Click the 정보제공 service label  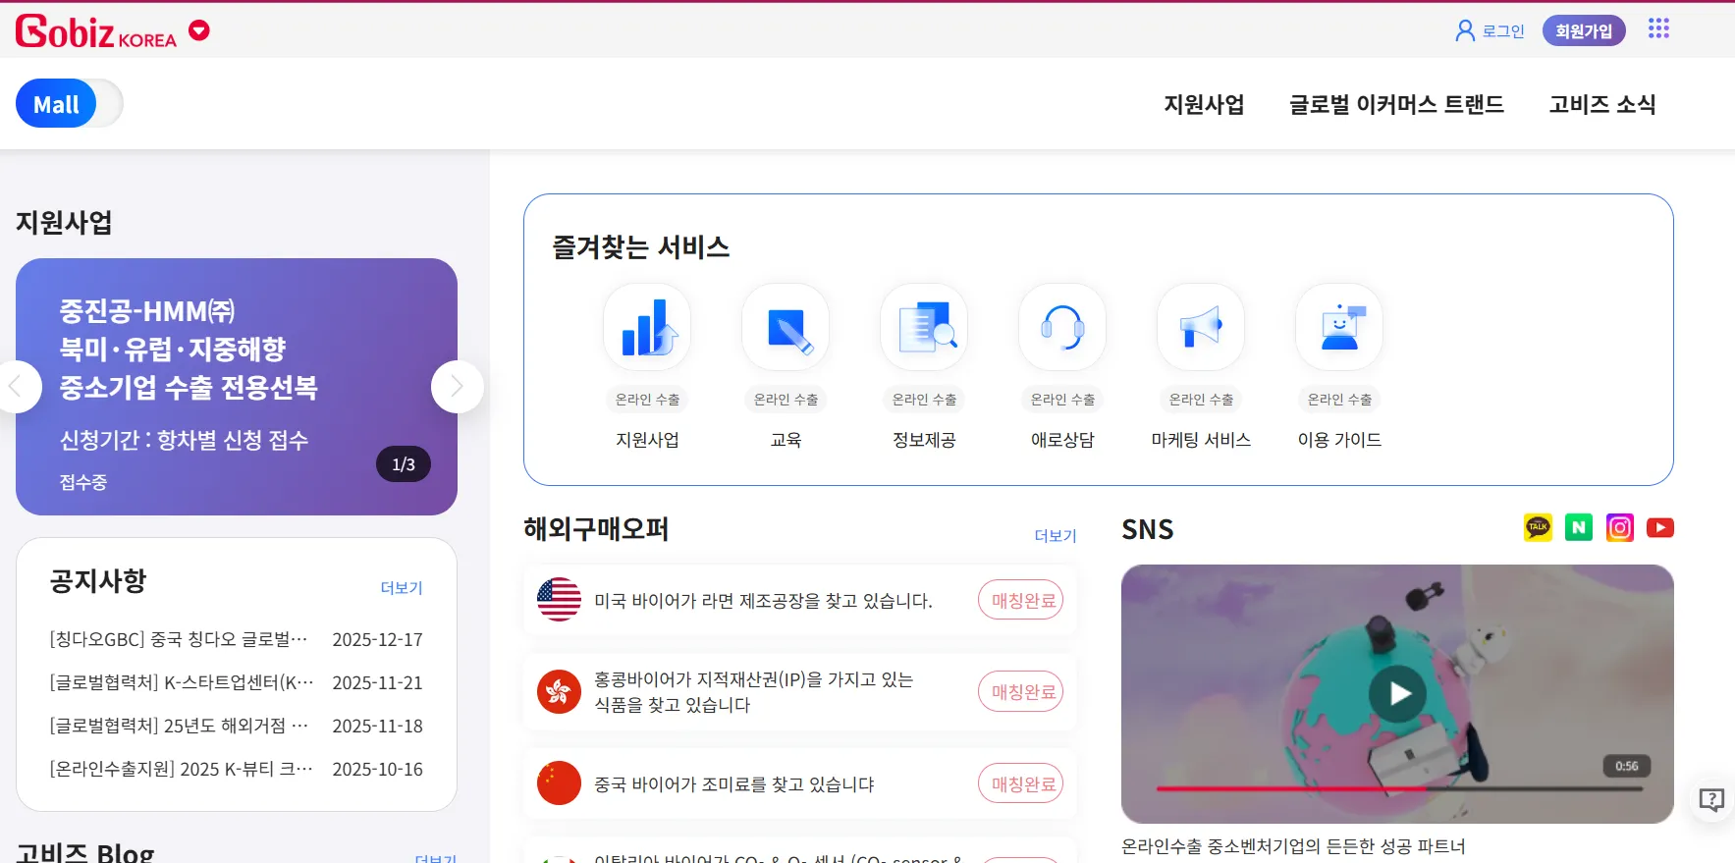point(924,440)
